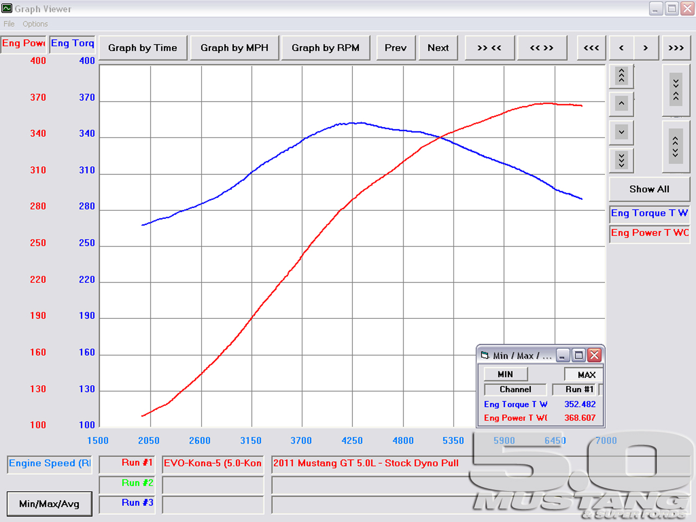Click the Min/Max/Avg button
The image size is (696, 522).
click(x=49, y=504)
